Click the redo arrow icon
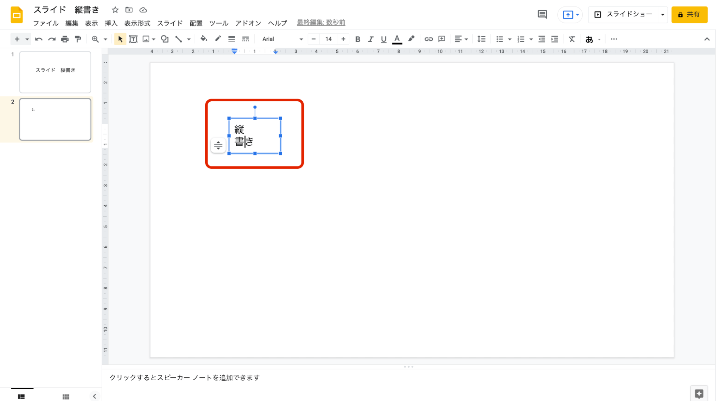 tap(52, 39)
